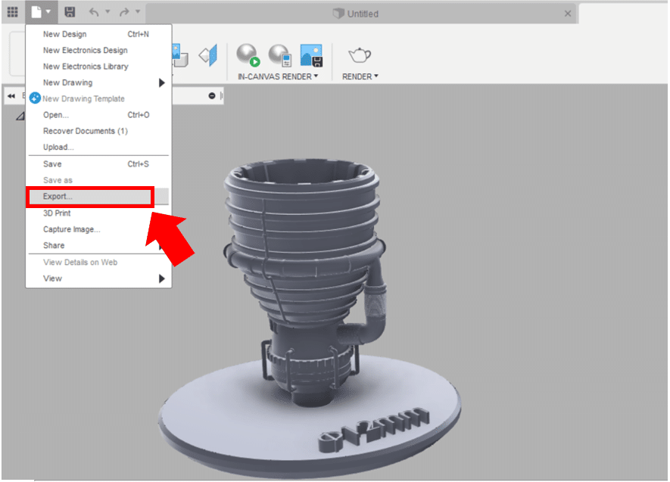This screenshot has height=482, width=670.
Task: Choose New Design from the menu
Action: coord(98,34)
